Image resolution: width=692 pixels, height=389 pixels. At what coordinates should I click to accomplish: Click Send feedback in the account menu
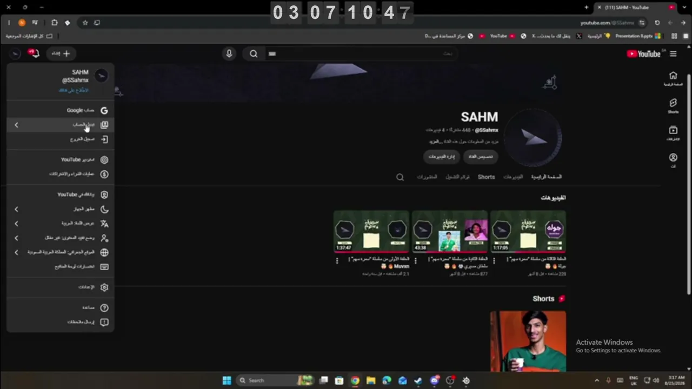(61, 322)
